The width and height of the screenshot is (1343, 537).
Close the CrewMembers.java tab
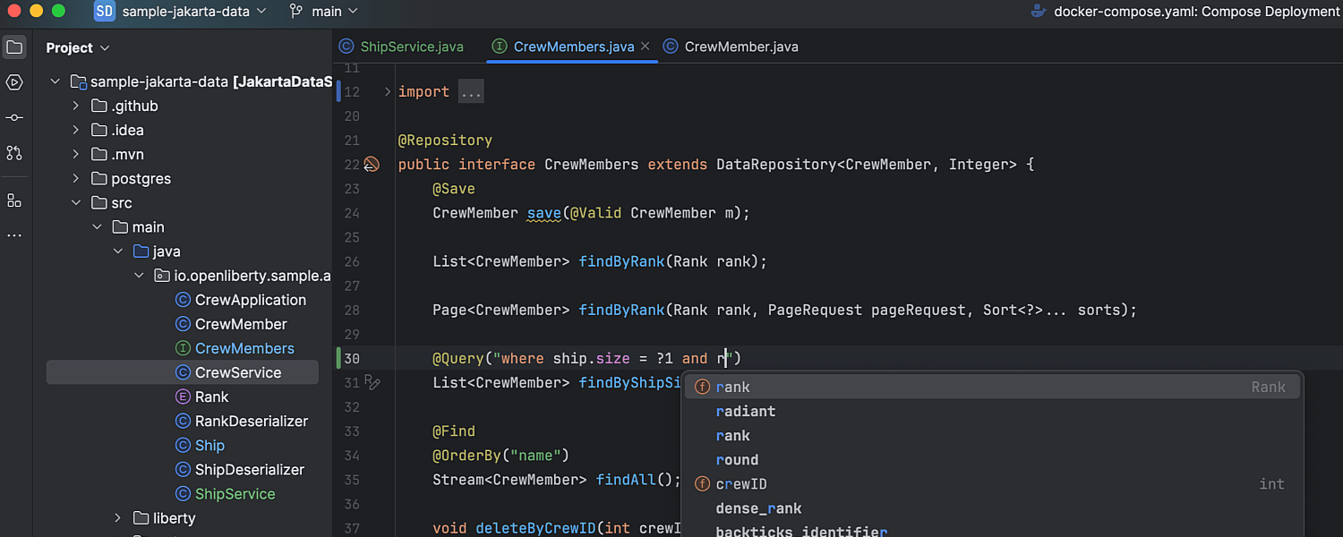[645, 47]
